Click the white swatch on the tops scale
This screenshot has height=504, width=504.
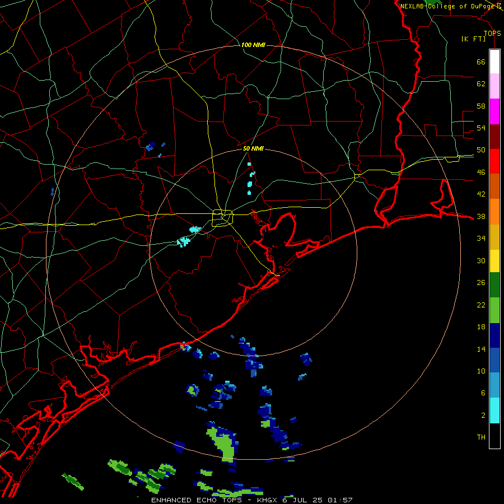[x=494, y=62]
